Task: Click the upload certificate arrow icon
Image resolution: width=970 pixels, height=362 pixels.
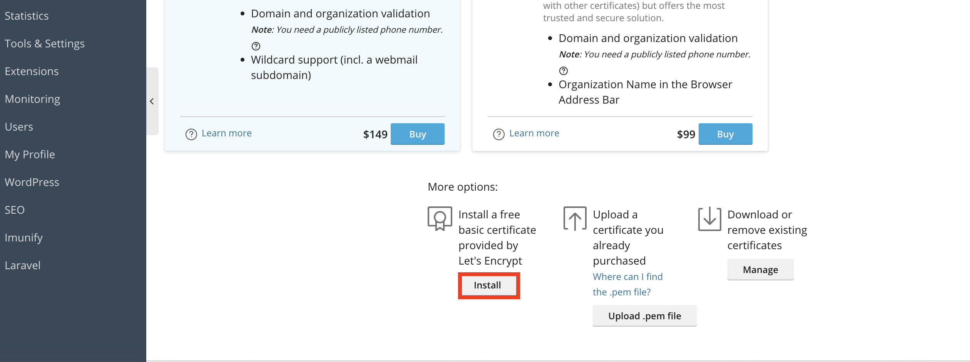Action: [x=575, y=218]
